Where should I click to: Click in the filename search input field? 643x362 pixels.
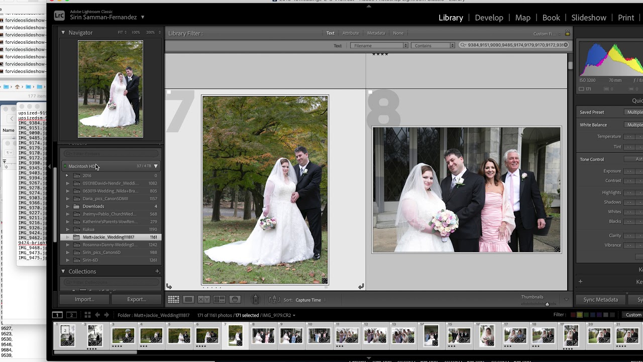(514, 45)
